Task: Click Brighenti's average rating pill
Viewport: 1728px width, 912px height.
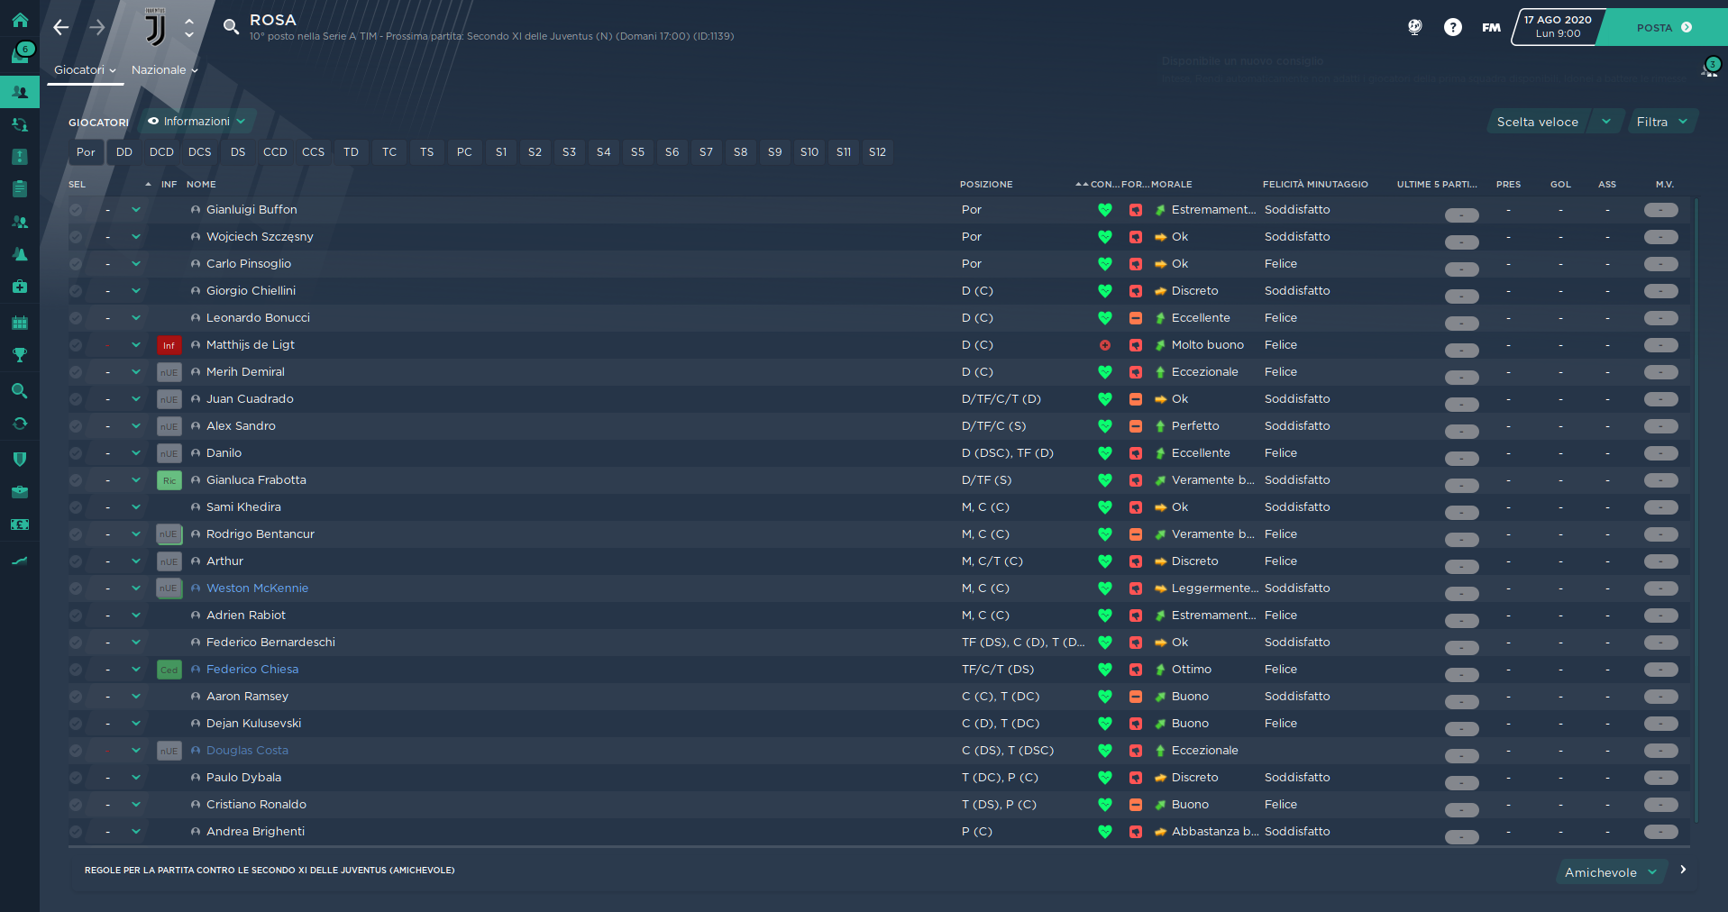Action: pos(1660,832)
